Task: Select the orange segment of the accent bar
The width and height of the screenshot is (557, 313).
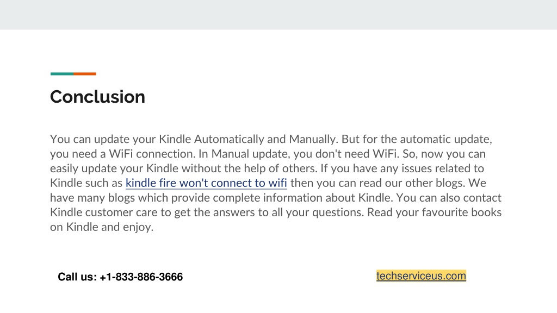Action: (84, 74)
